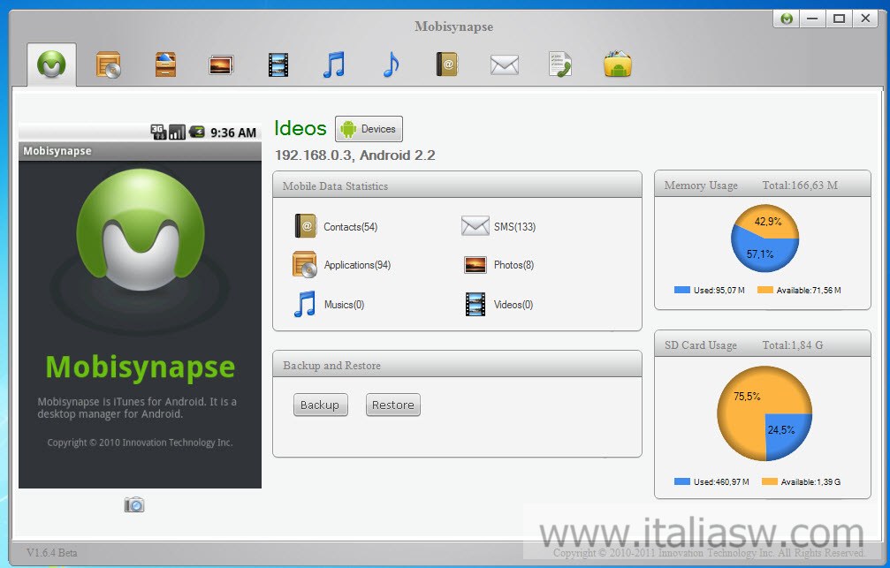Click the 42,9% available memory pie slice

click(x=768, y=222)
